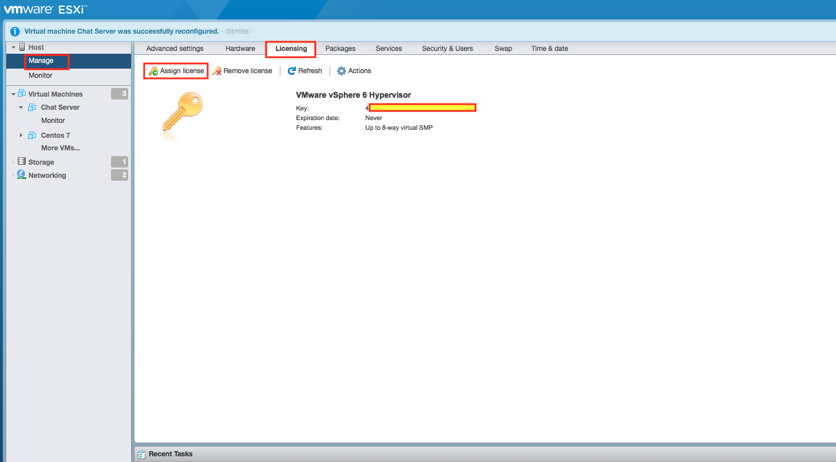Click the Chat Server VM icon
Screen dimensions: 836x462
[x=32, y=107]
